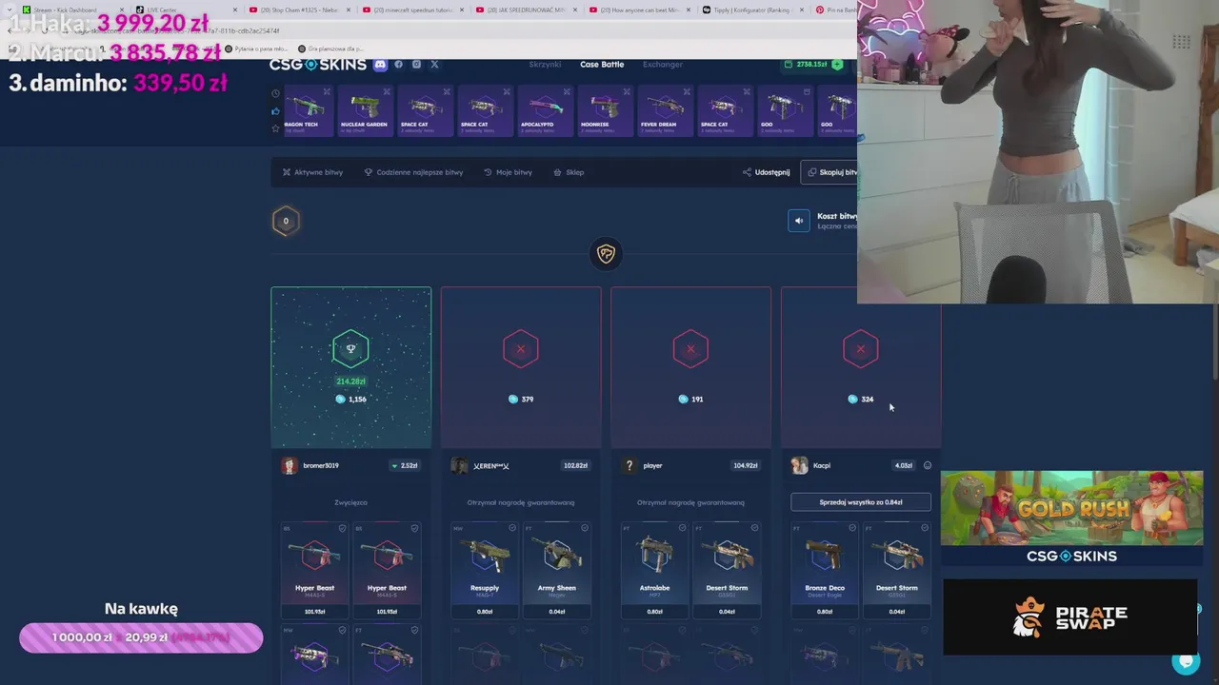Screen dimensions: 1219x685
Task: Select the star drops filter icon
Action: (276, 128)
